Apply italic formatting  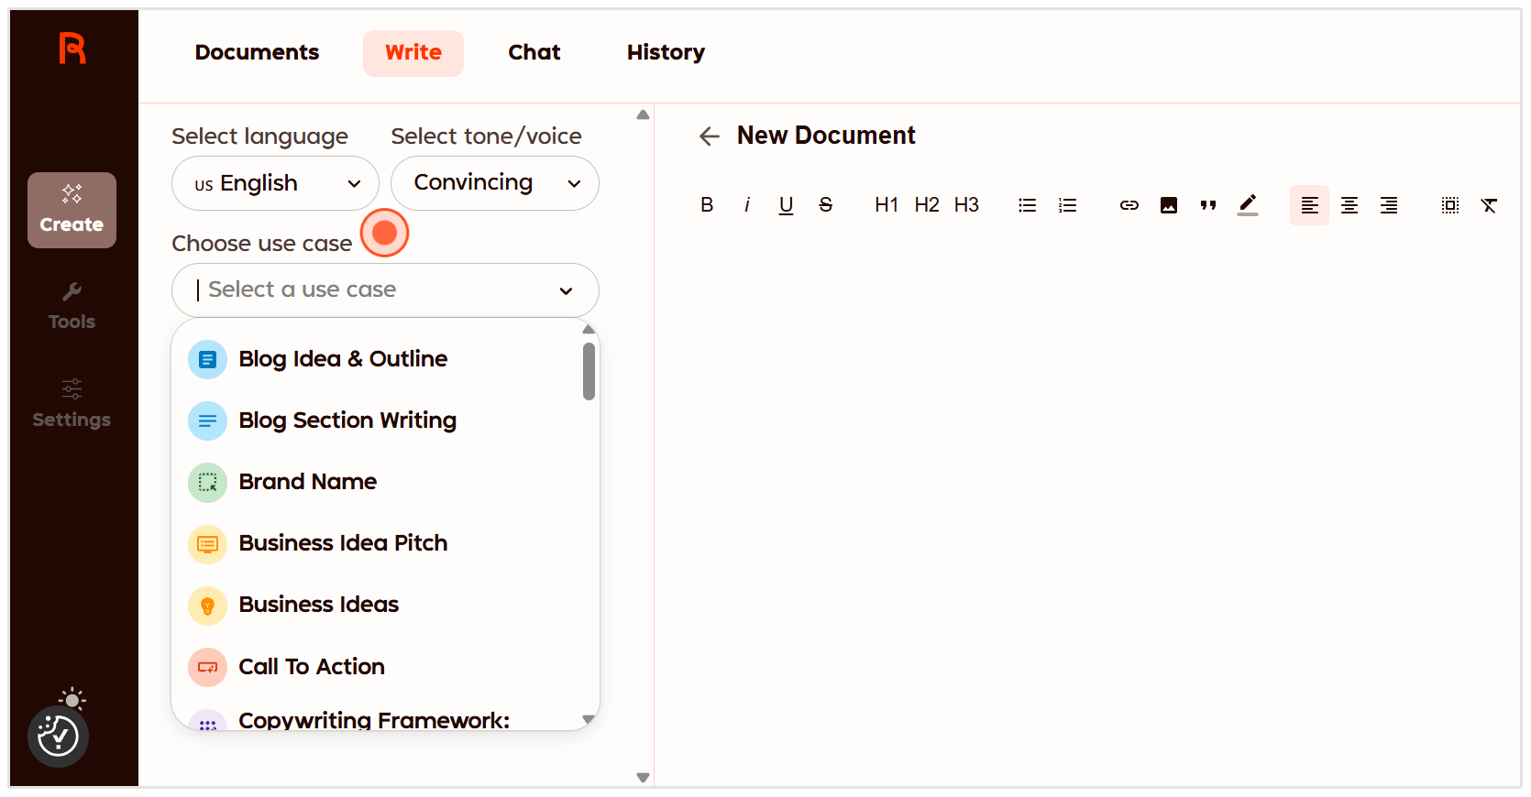click(x=747, y=205)
